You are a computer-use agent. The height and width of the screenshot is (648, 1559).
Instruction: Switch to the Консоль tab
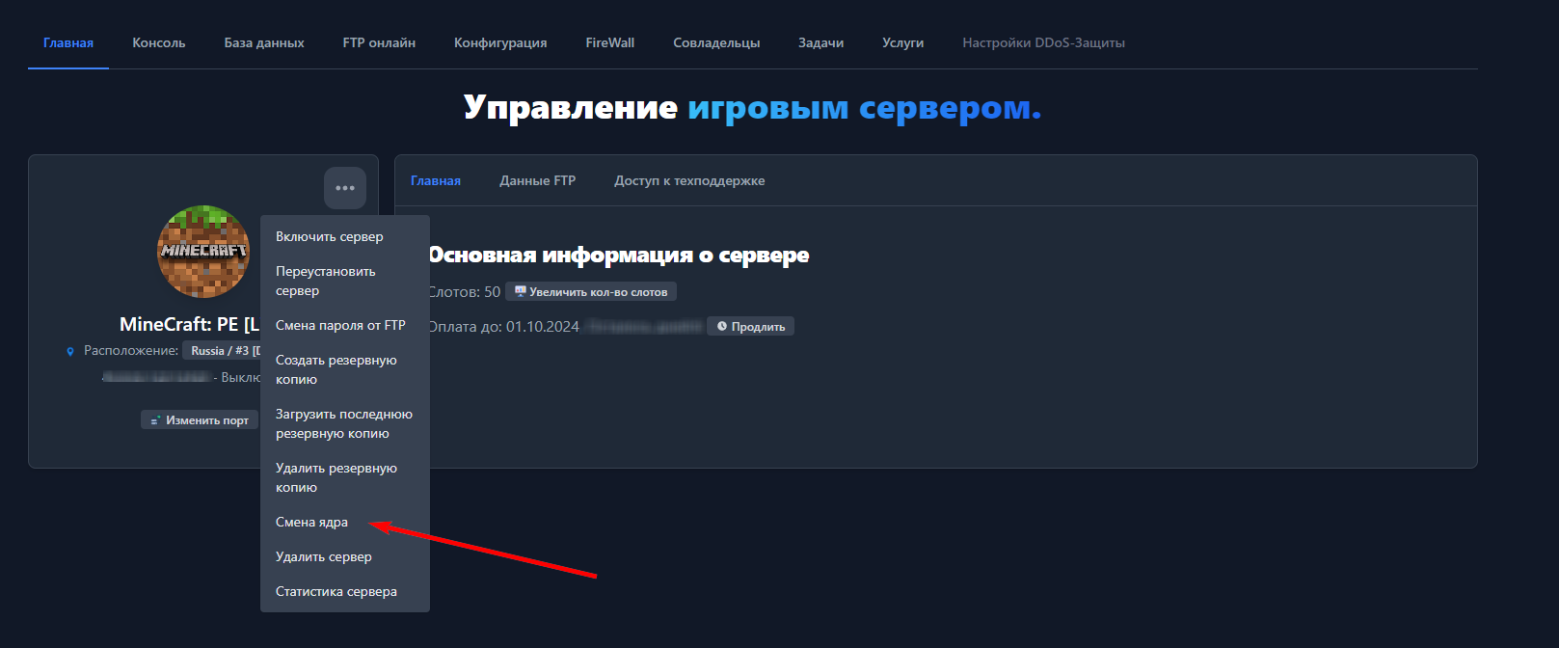(x=159, y=42)
